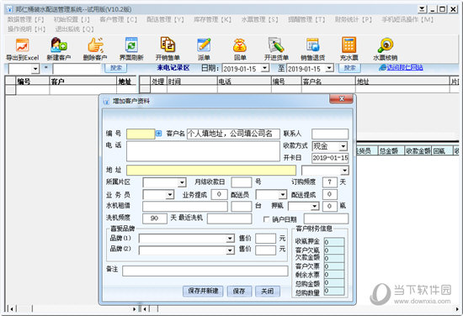Click the 联系人 input field

(330, 134)
